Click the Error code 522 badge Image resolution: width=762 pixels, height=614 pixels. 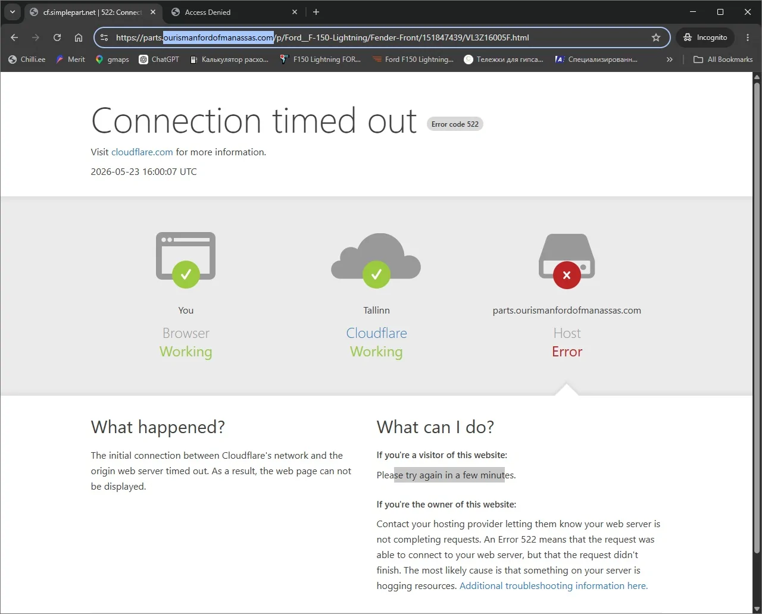[455, 124]
